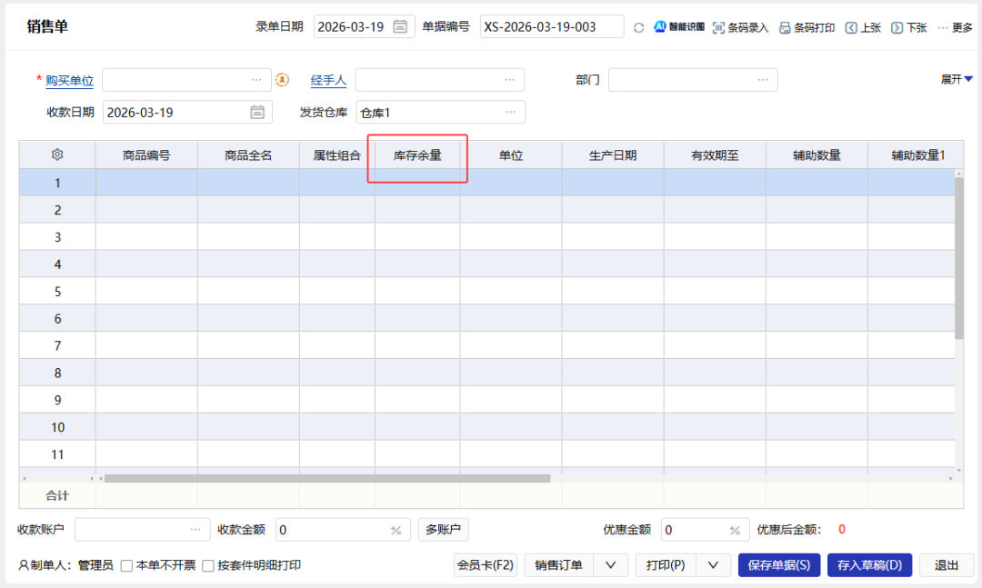Viewport: 982px width, 588px height.
Task: Click the refresh icon near 单据编号
Action: click(x=639, y=27)
